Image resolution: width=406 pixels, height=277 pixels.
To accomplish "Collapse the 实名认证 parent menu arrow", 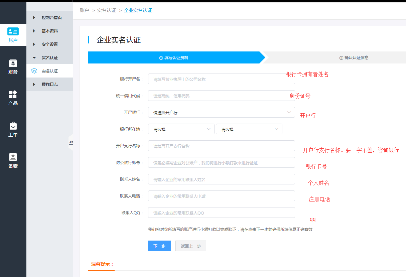I will [34, 57].
